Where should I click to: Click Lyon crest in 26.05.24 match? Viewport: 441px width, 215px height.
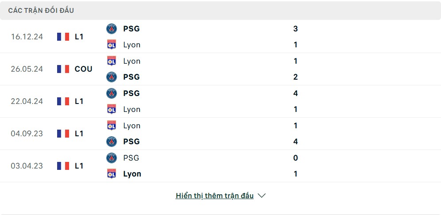(x=112, y=61)
